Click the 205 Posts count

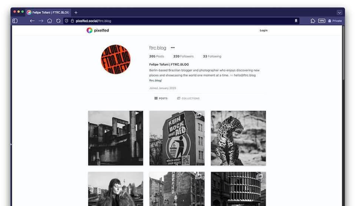pyautogui.click(x=157, y=56)
